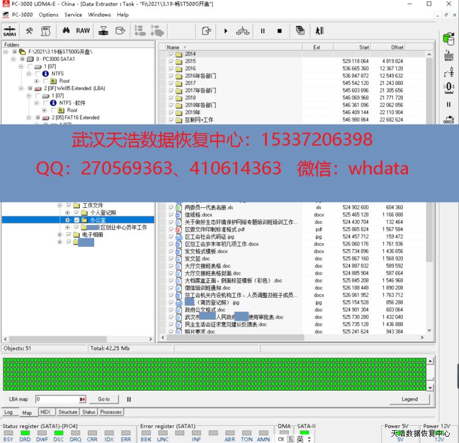Screen dimensions: 459x443
Task: Toggle checkbox of first NTFS partition
Action: click(x=37, y=74)
